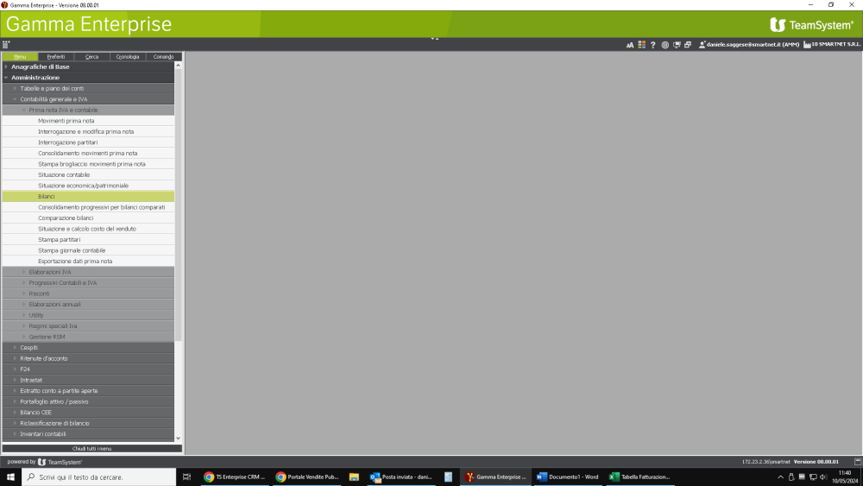Switch to Comando tab
Image resolution: width=863 pixels, height=486 pixels.
[x=163, y=57]
